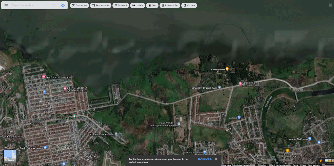Screen dimensions: 334x166
Task: Click the Horacio Thriftshop blue pin
Action: click(x=310, y=139)
